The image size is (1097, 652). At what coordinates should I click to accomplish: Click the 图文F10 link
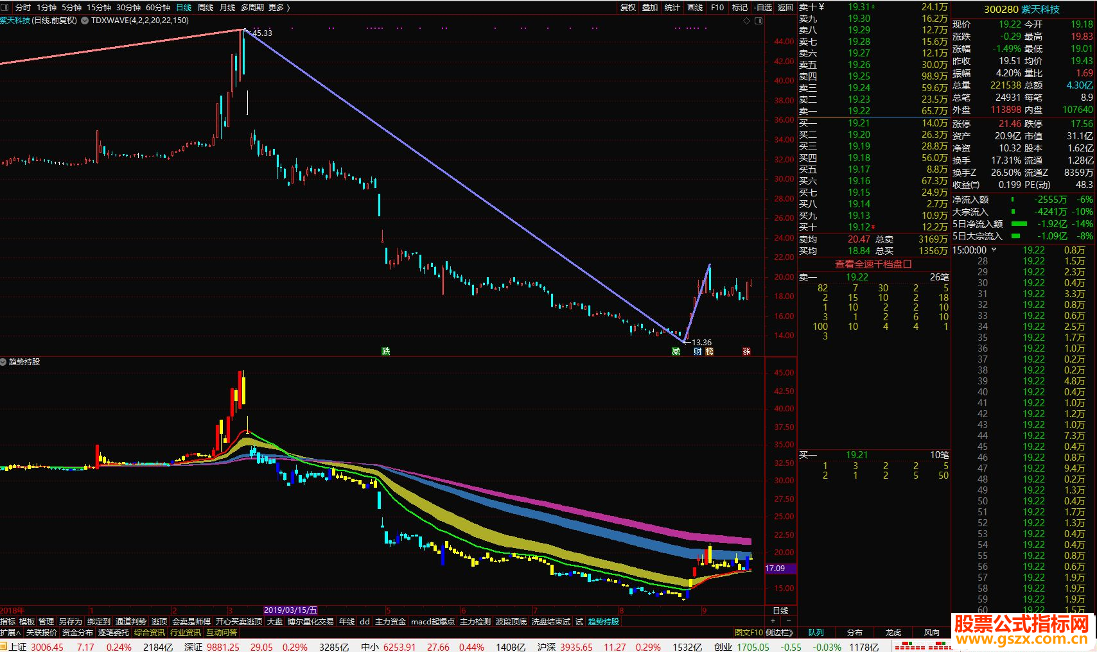click(x=748, y=633)
